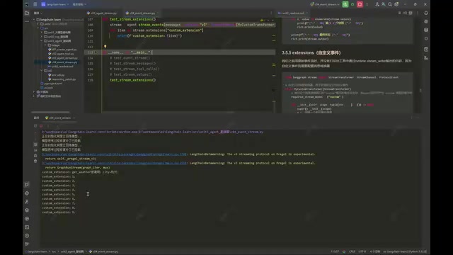Switch markdown preview to editor-only view
Screen dimensions: 453x255
pyautogui.click(x=399, y=13)
